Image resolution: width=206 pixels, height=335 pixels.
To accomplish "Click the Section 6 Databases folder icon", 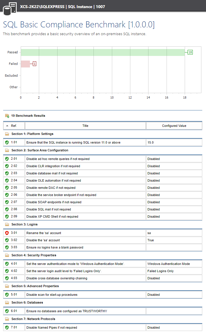I will click(x=7, y=302).
